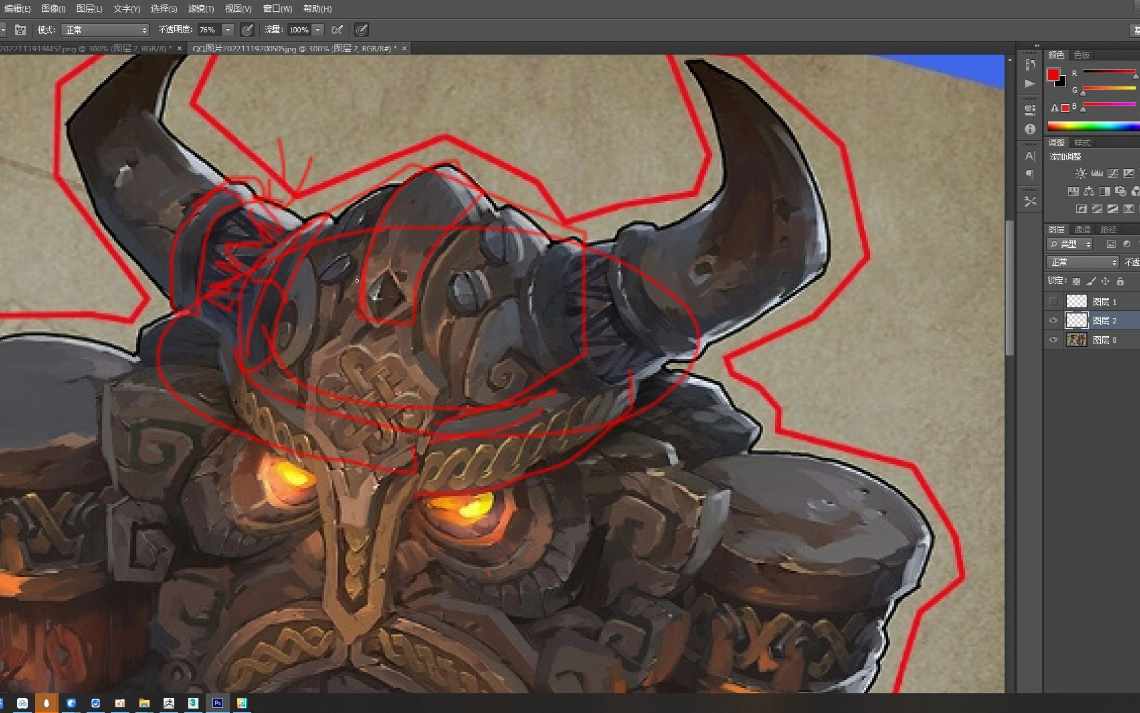Collapse the side panels double-arrow
The height and width of the screenshot is (713, 1140).
click(x=1037, y=45)
